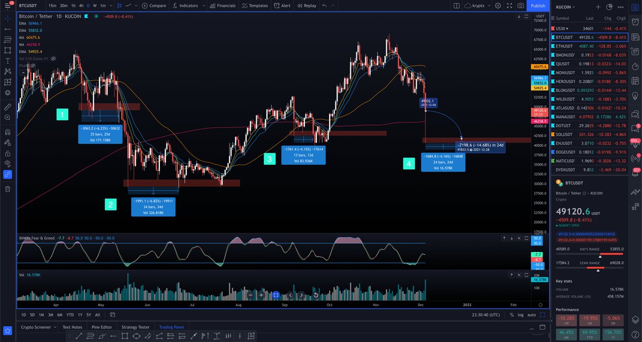Select the YTD date range

(x=70, y=315)
